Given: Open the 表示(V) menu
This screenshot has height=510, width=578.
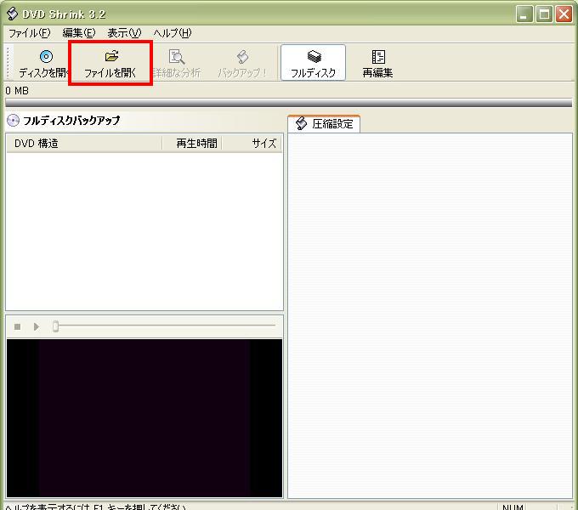Looking at the screenshot, I should (124, 33).
